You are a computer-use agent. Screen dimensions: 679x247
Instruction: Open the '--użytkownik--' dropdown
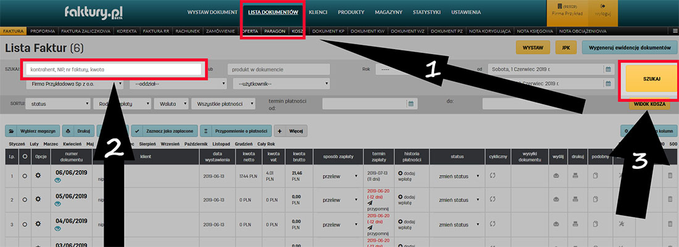click(281, 83)
